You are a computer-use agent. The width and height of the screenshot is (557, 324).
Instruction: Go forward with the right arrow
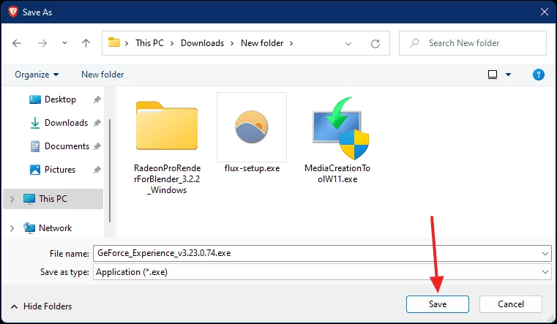tap(42, 43)
